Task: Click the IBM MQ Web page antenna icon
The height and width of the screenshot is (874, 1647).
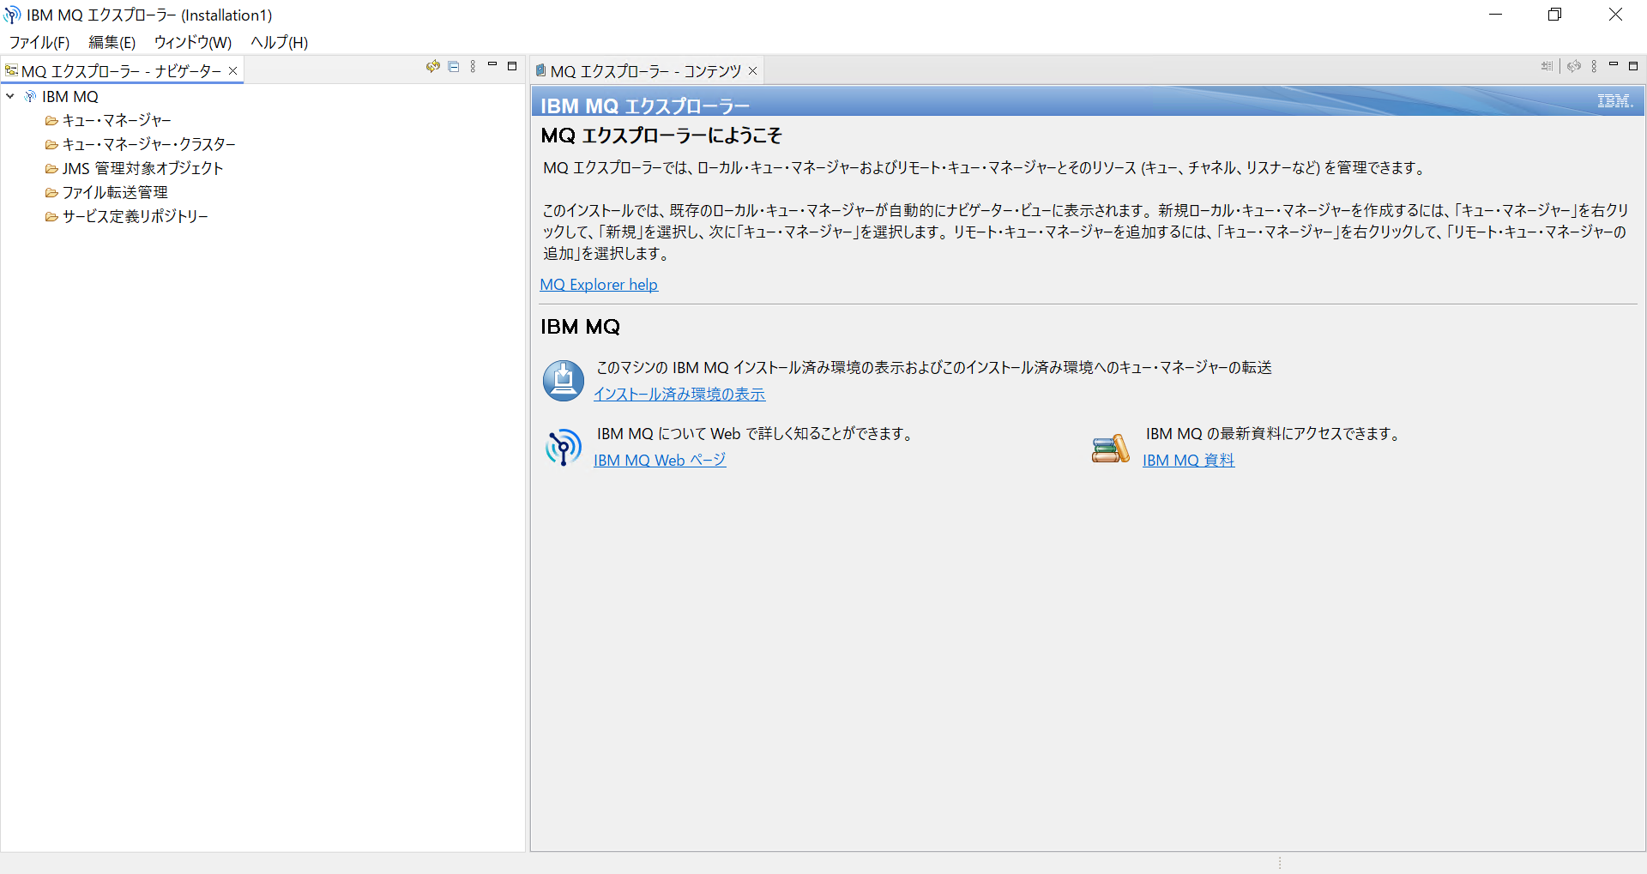Action: coord(564,447)
